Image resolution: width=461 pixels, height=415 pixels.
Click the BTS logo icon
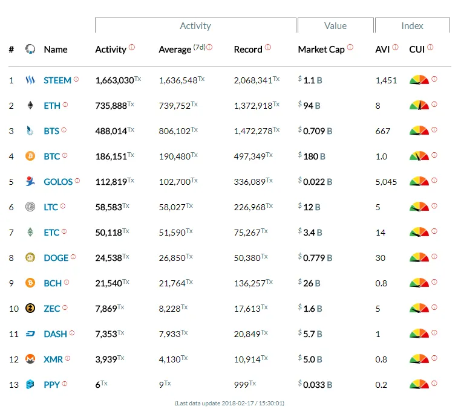click(30, 130)
